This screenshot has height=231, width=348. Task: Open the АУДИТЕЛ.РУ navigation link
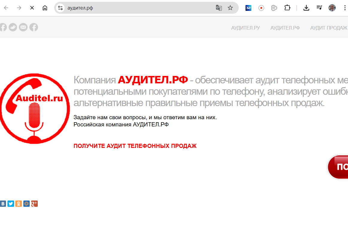pos(246,28)
